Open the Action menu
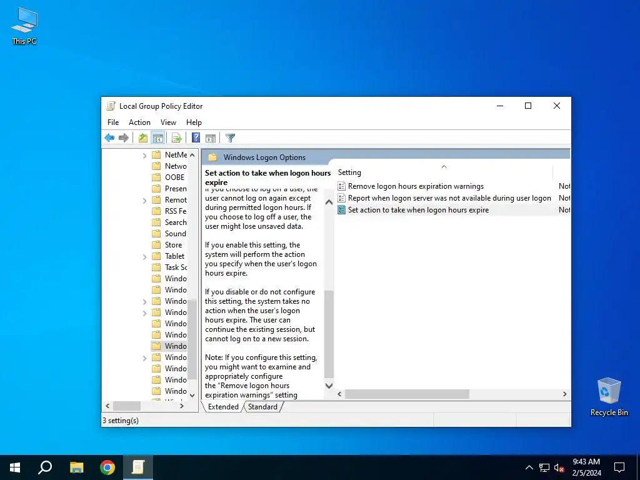The width and height of the screenshot is (640, 480). pos(139,122)
